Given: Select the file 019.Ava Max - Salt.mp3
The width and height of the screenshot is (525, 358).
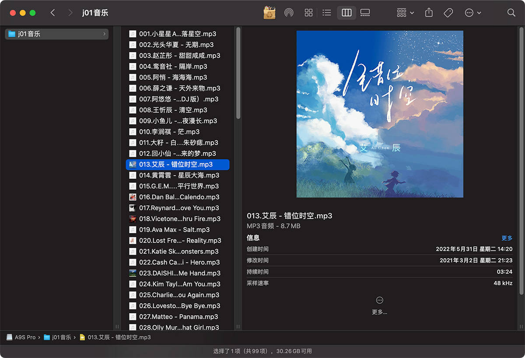Looking at the screenshot, I should [174, 230].
